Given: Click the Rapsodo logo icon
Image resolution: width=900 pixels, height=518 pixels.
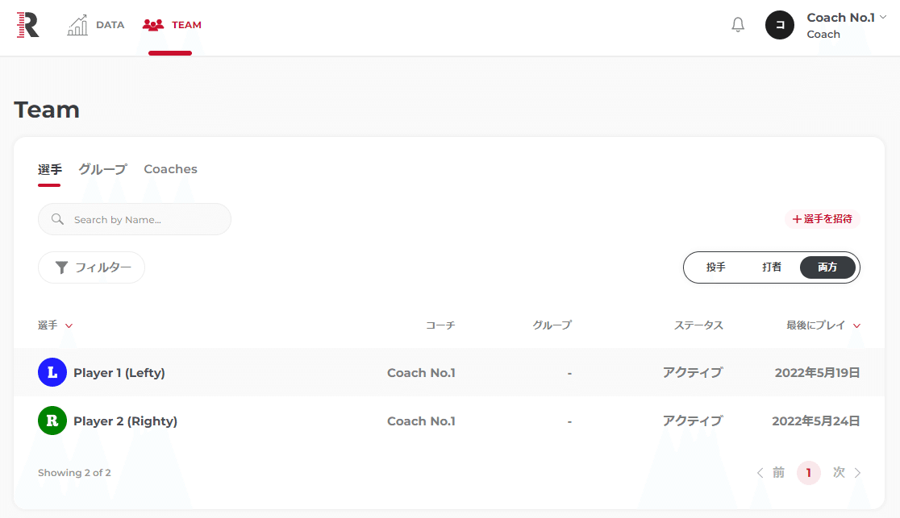Looking at the screenshot, I should pyautogui.click(x=26, y=24).
